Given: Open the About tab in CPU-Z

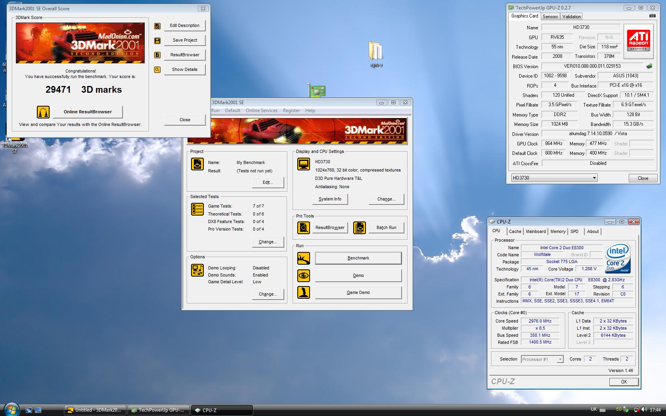Looking at the screenshot, I should pos(593,231).
